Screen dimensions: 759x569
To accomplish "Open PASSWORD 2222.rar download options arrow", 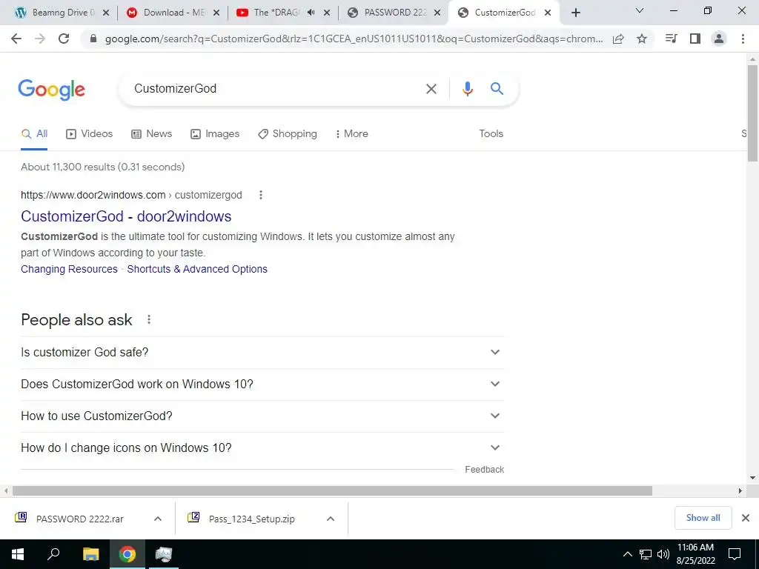I will pos(158,519).
